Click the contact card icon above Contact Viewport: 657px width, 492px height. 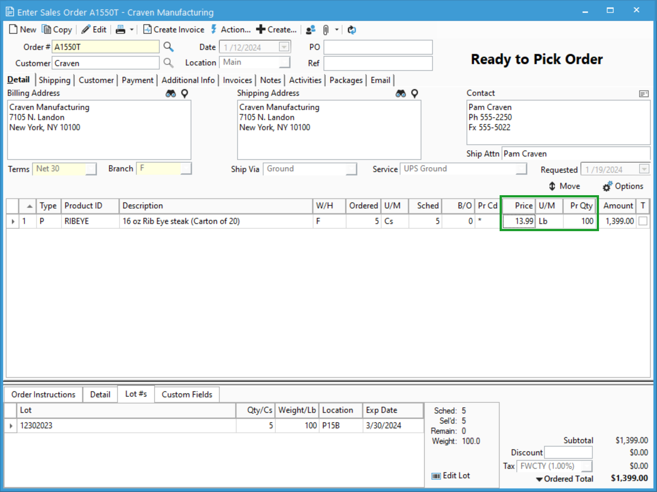point(644,94)
